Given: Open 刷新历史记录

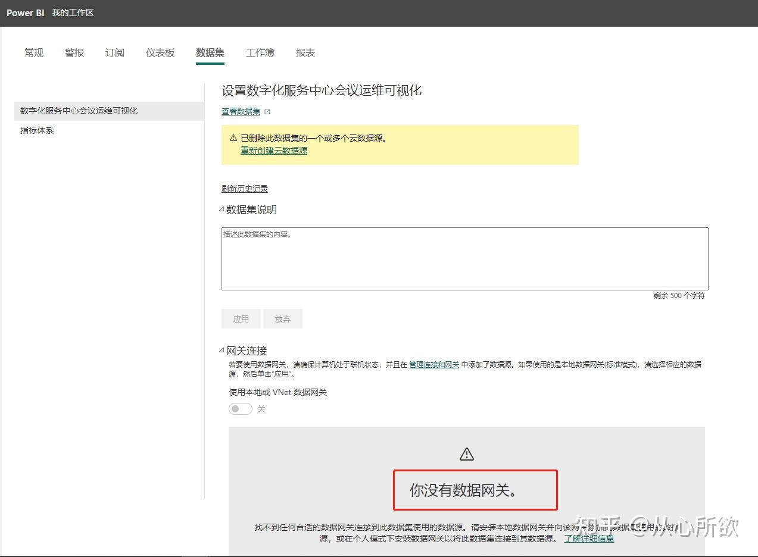Looking at the screenshot, I should tap(244, 188).
